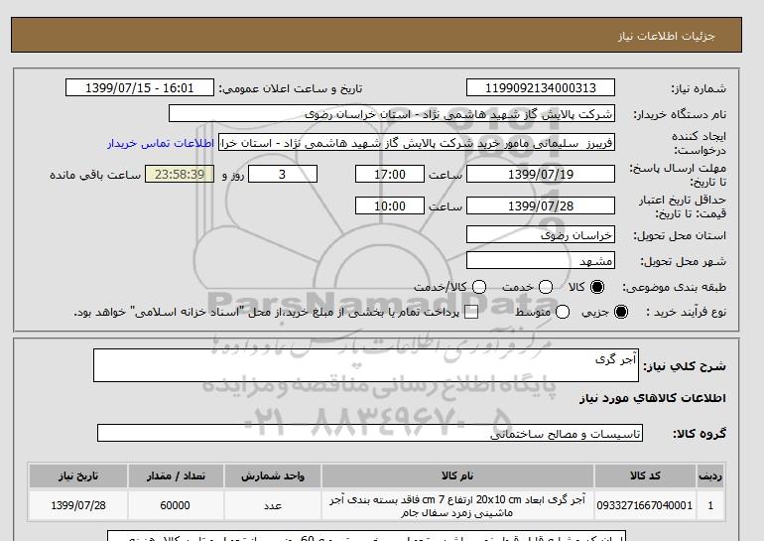Click the goods group field تاسیسات و مصالح ساختمانی
This screenshot has height=541, width=764.
pyautogui.click(x=370, y=433)
